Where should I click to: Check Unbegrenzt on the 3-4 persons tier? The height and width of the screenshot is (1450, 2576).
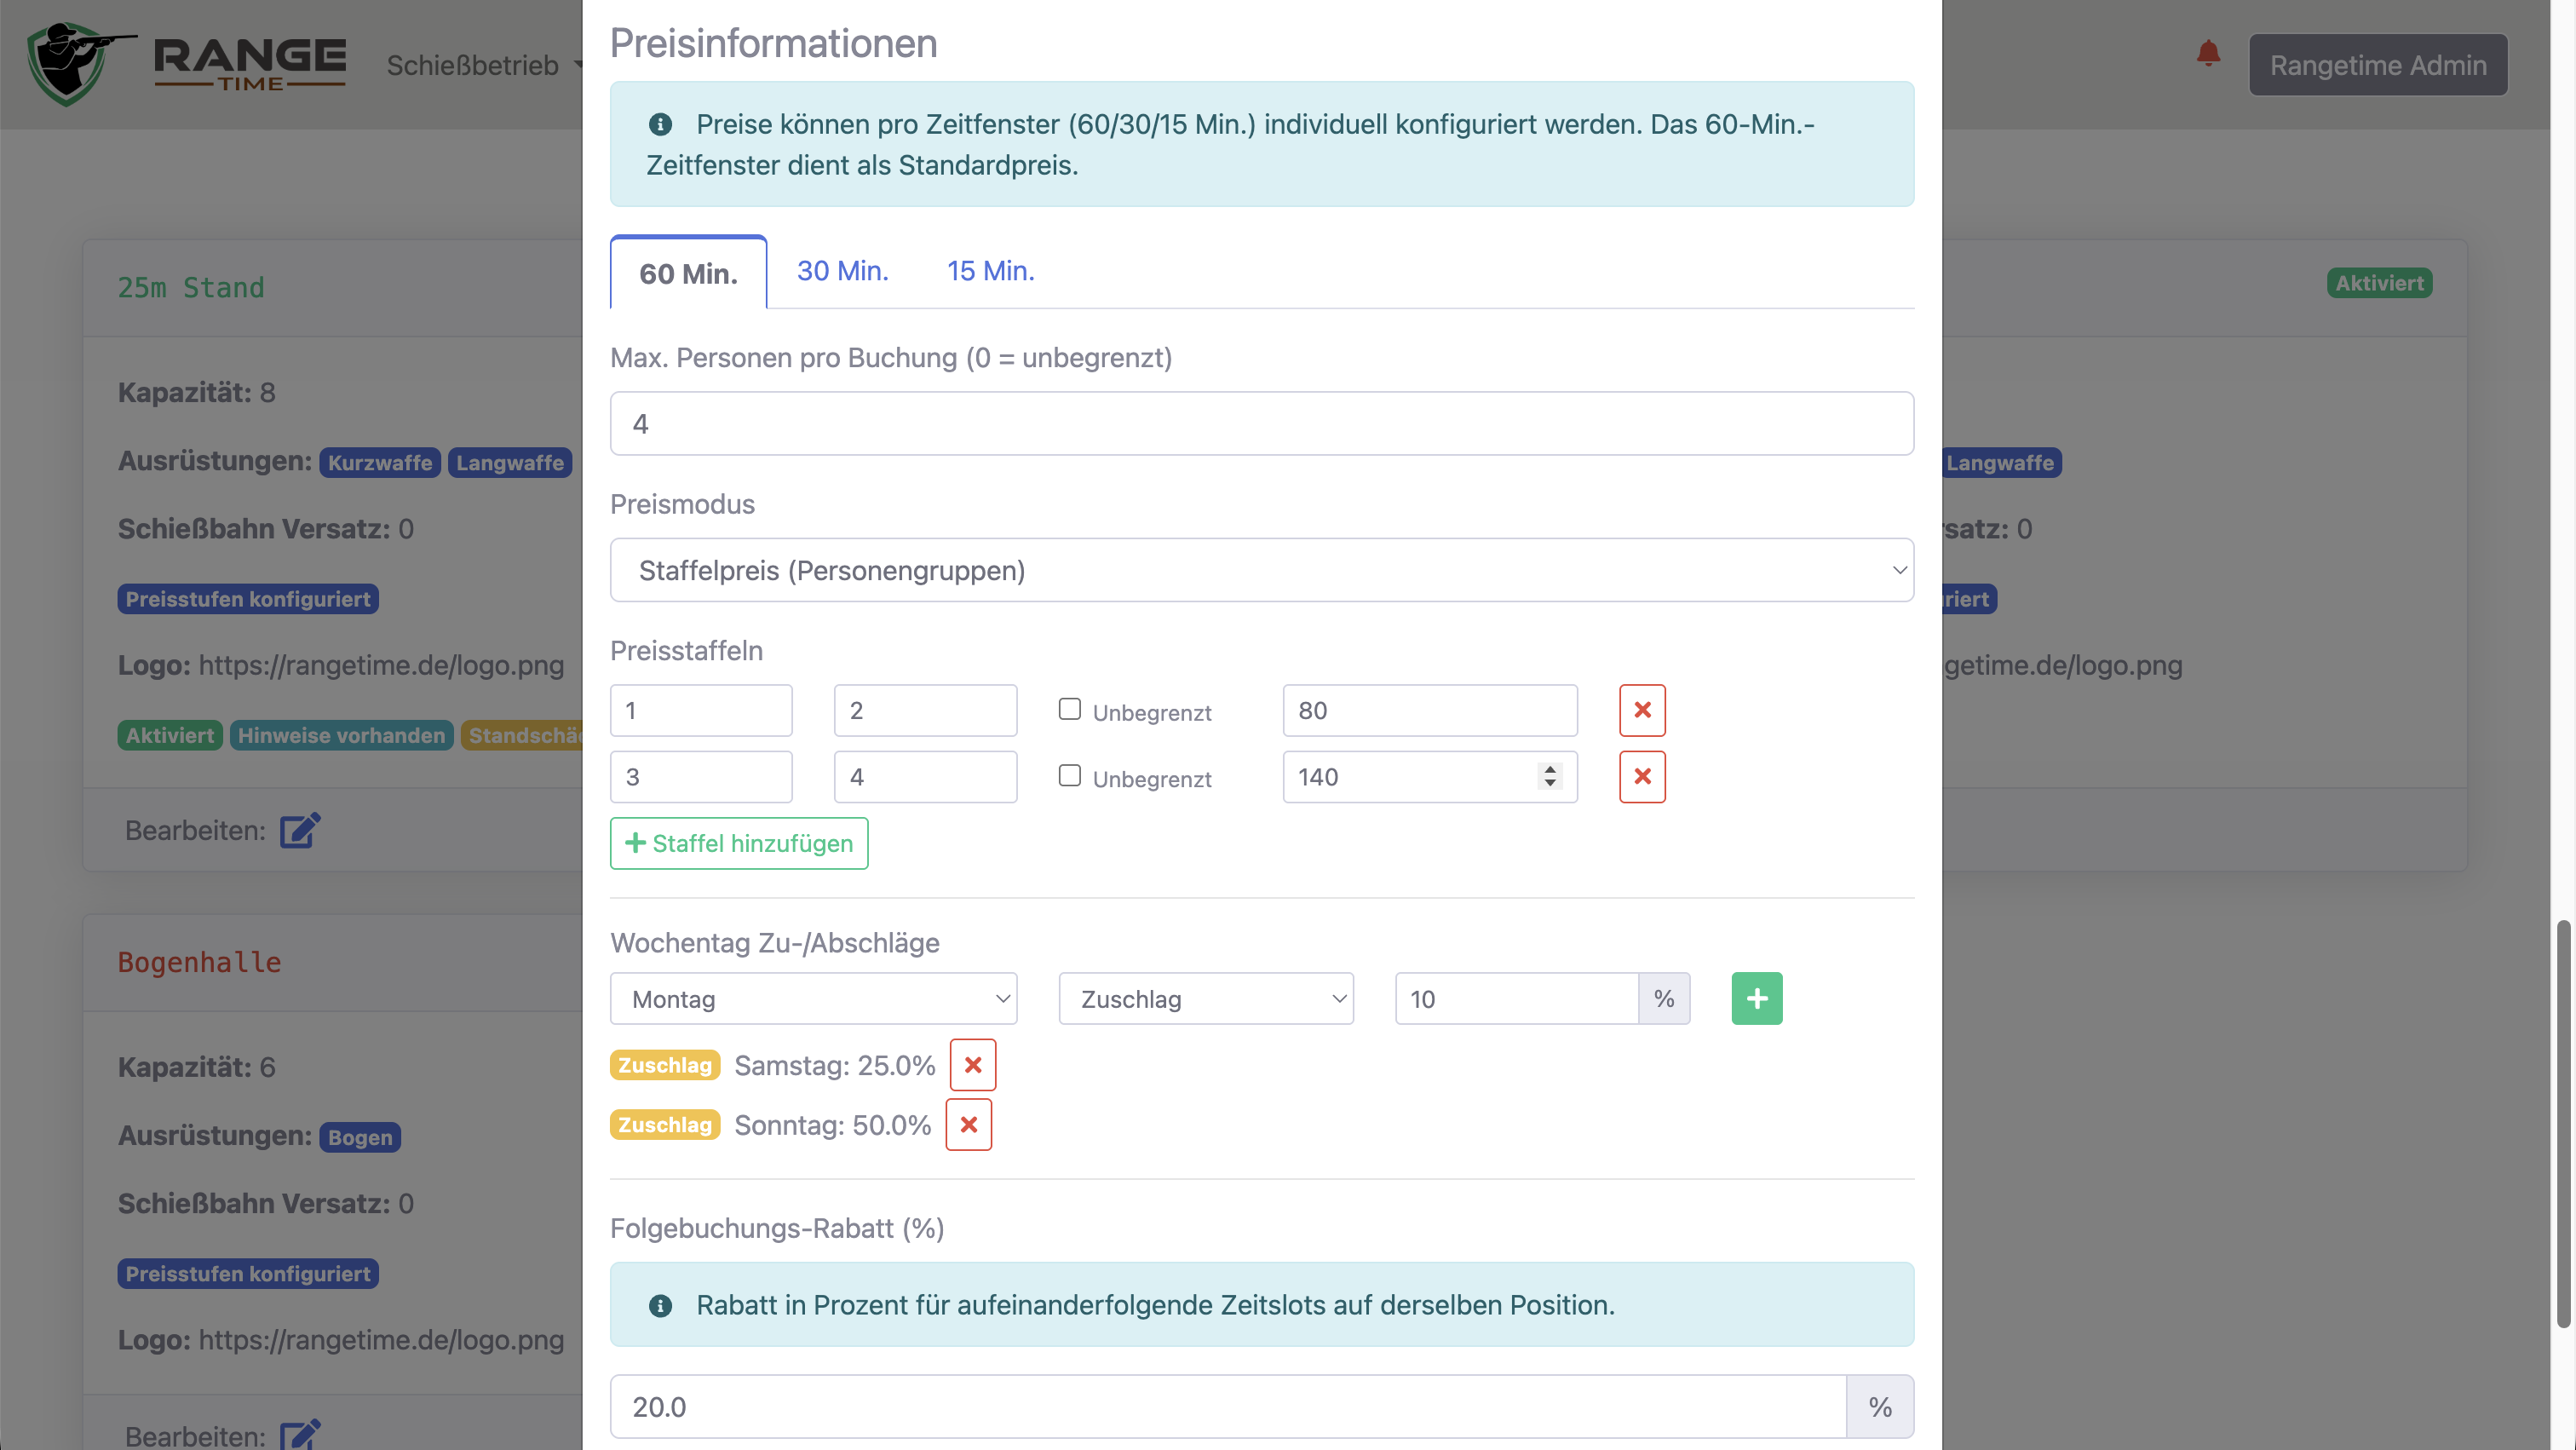[x=1070, y=775]
